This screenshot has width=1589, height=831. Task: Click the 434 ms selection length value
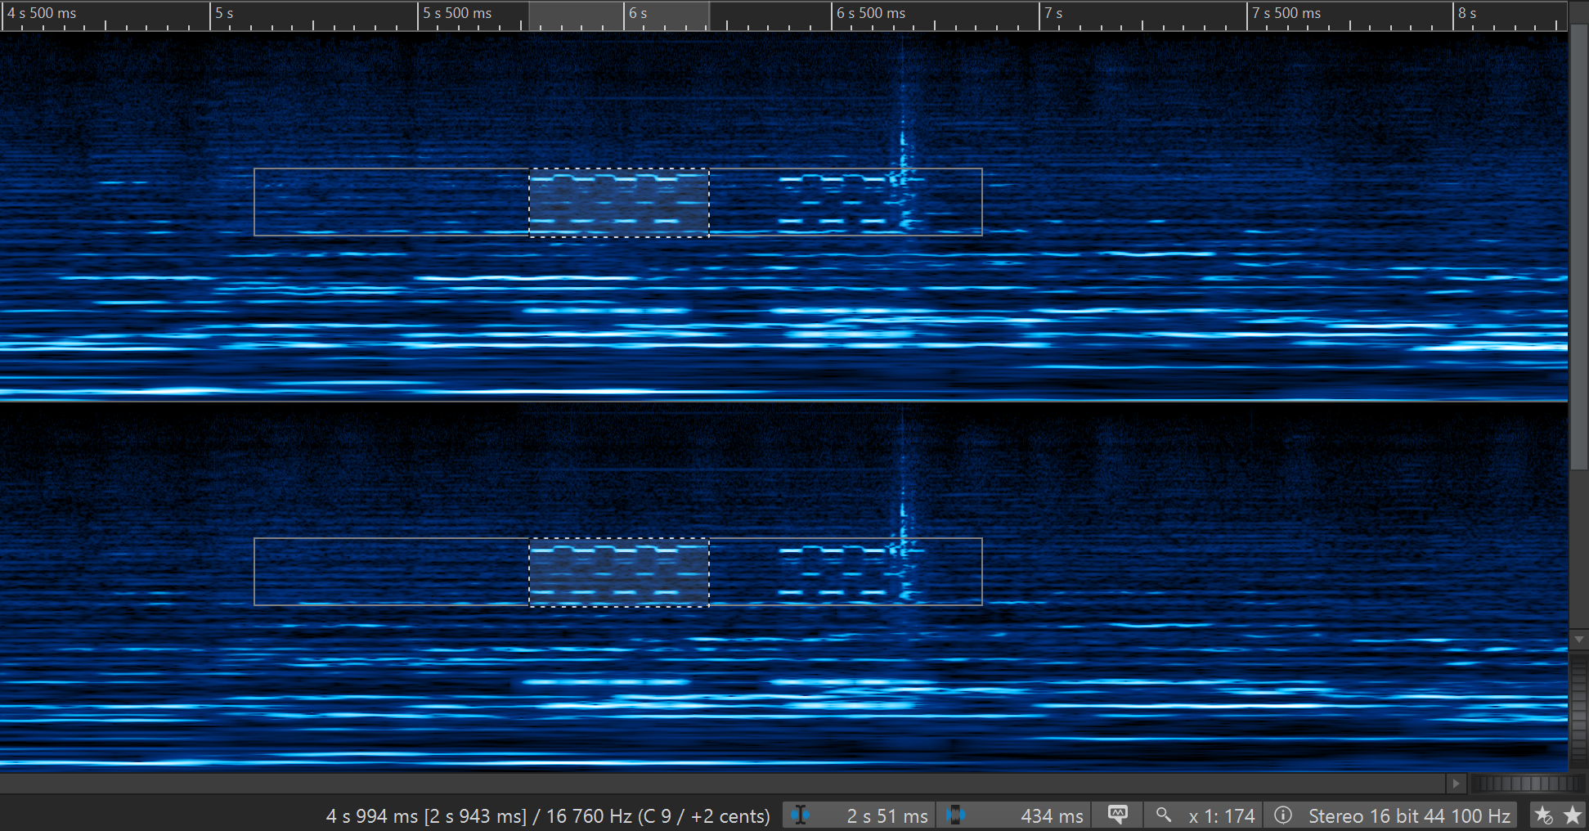[x=1052, y=815]
